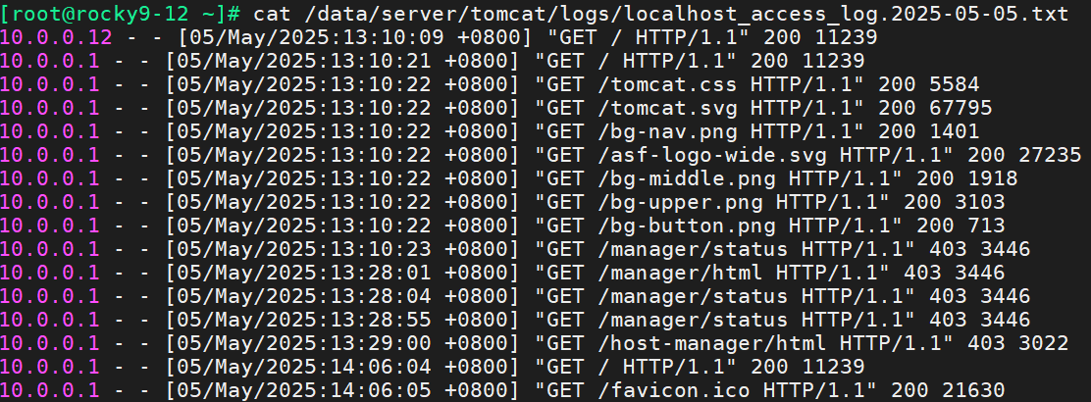Click the 21630 byte size value
Image resolution: width=1091 pixels, height=402 pixels.
973,391
